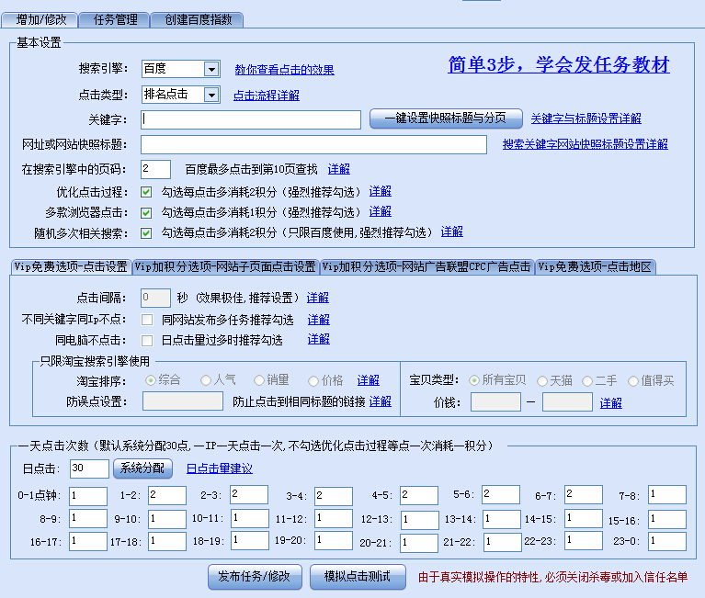Uncheck the 多款浏览器点击 checkbox
705x598 pixels.
(x=146, y=212)
